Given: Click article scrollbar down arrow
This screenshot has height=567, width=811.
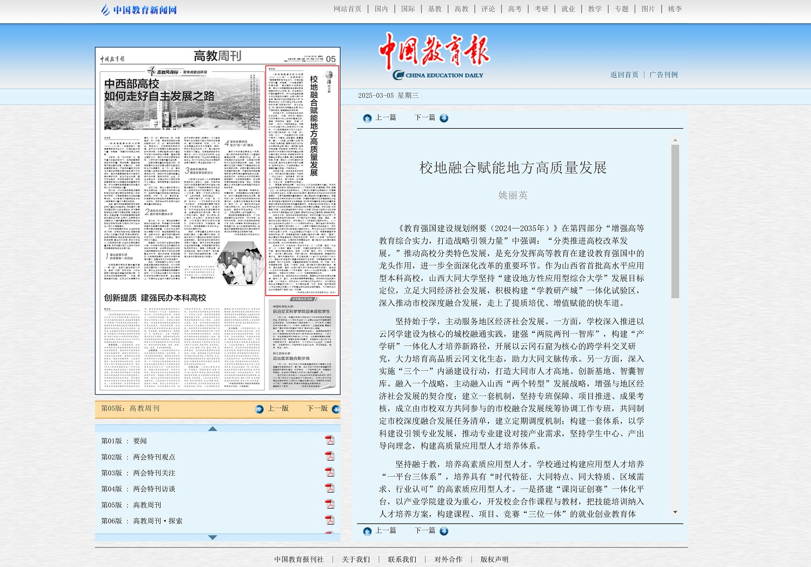Looking at the screenshot, I should point(675,512).
